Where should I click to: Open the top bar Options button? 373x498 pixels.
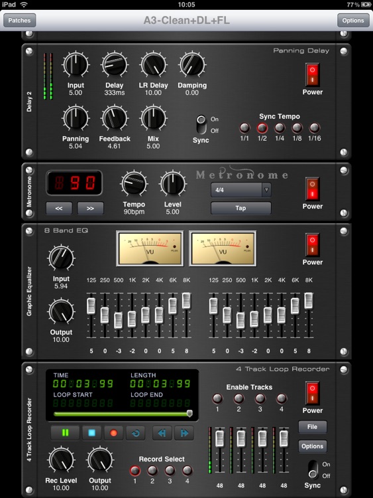click(x=353, y=21)
